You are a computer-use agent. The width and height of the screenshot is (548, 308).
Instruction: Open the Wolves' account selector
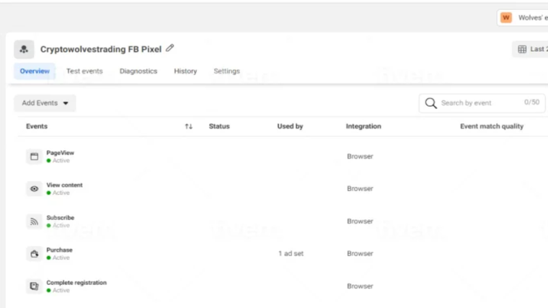click(523, 17)
